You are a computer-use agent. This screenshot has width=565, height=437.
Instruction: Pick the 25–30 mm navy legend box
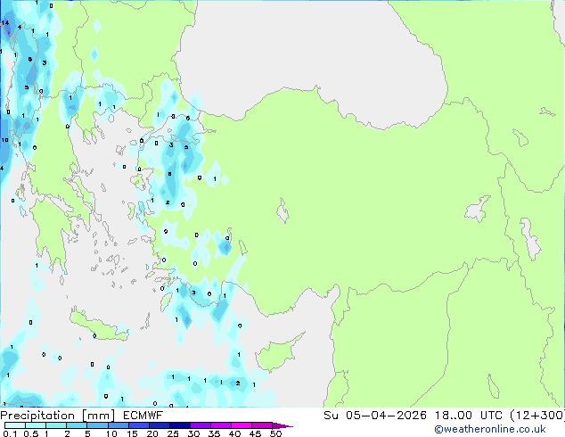(180, 425)
